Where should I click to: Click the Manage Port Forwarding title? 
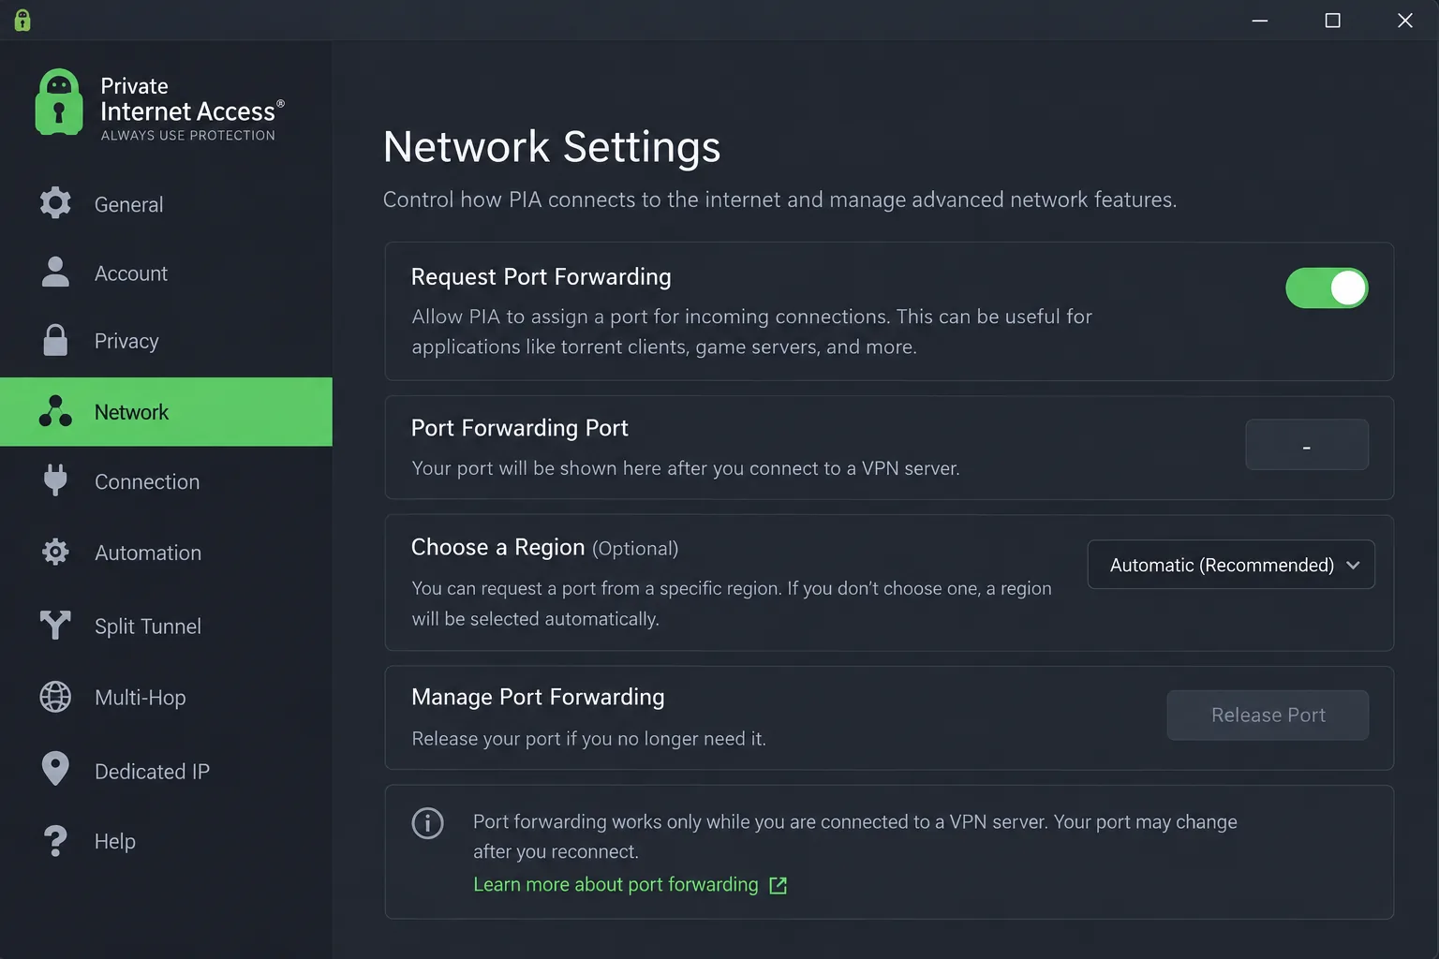click(x=538, y=697)
